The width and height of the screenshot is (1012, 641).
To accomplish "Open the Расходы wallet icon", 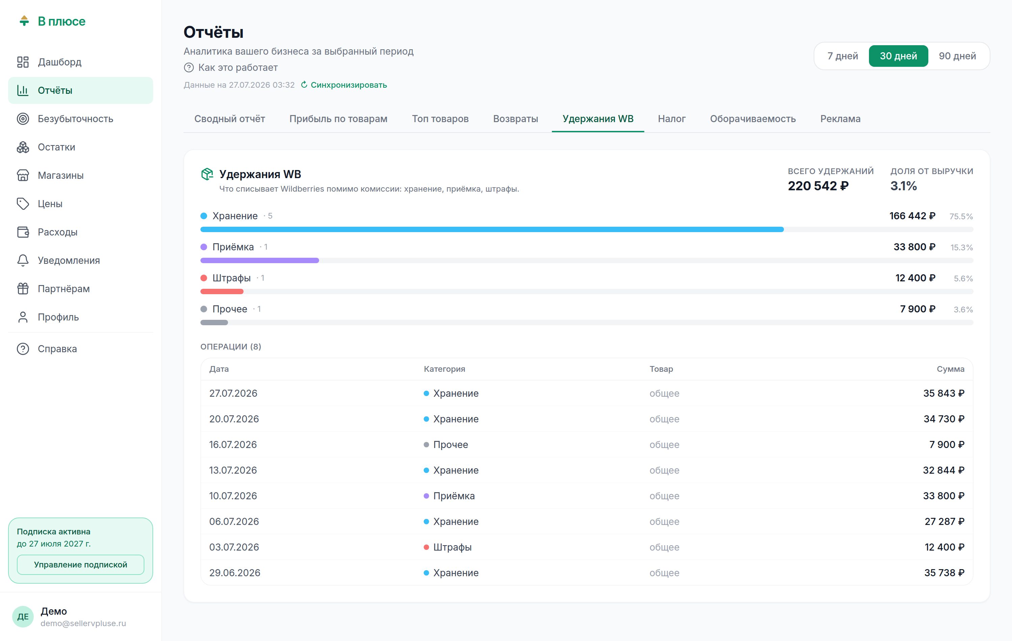I will [23, 232].
